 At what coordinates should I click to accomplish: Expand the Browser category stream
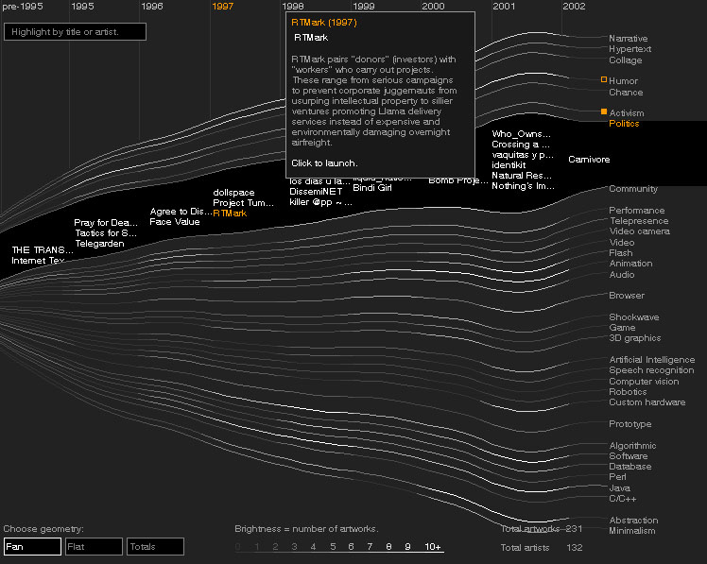point(626,296)
